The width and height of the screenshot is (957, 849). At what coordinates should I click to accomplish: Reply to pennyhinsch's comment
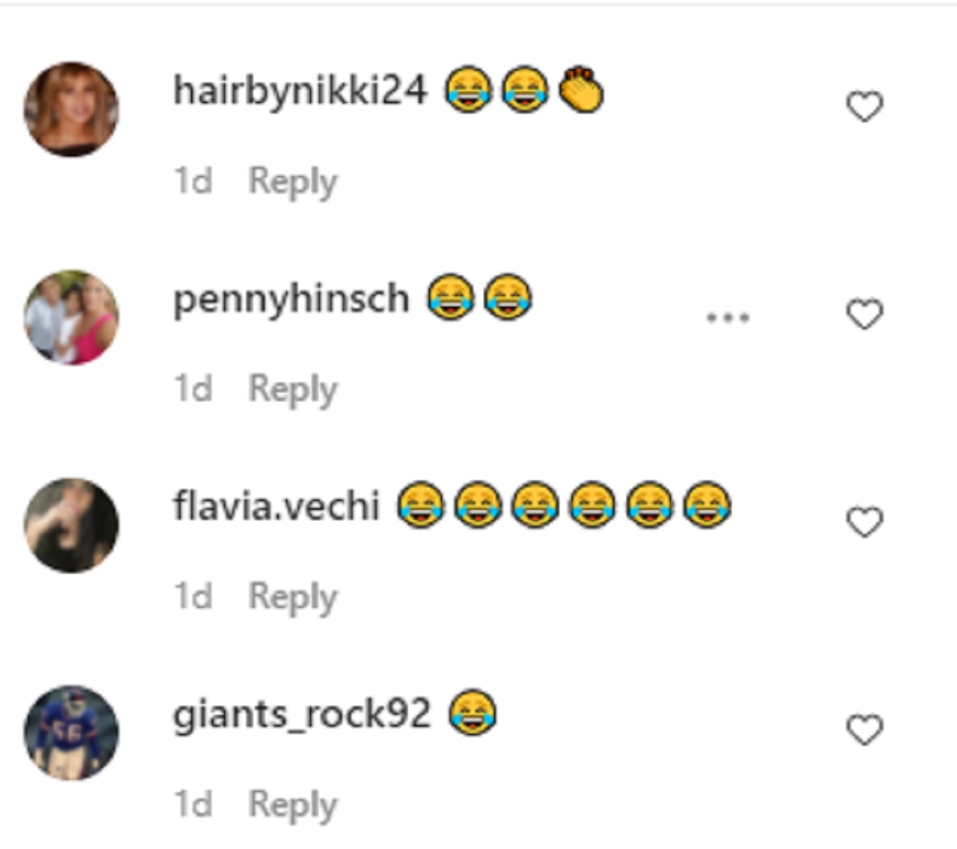pyautogui.click(x=293, y=390)
